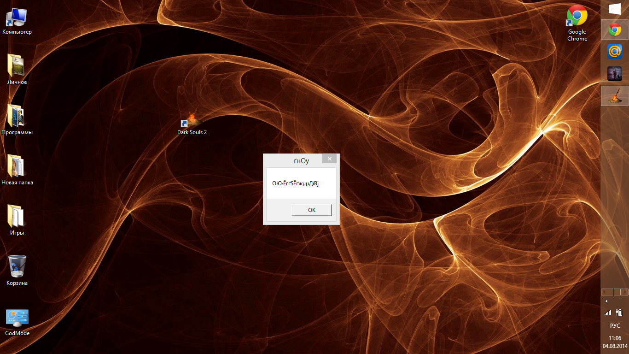
Task: Click the garbled message text in dialog
Action: click(x=296, y=183)
